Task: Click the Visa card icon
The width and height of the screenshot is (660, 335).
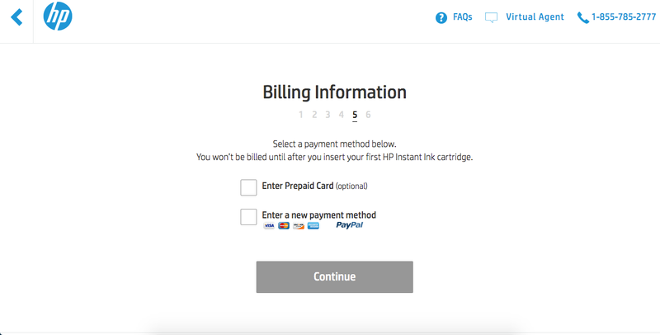Action: click(x=270, y=225)
